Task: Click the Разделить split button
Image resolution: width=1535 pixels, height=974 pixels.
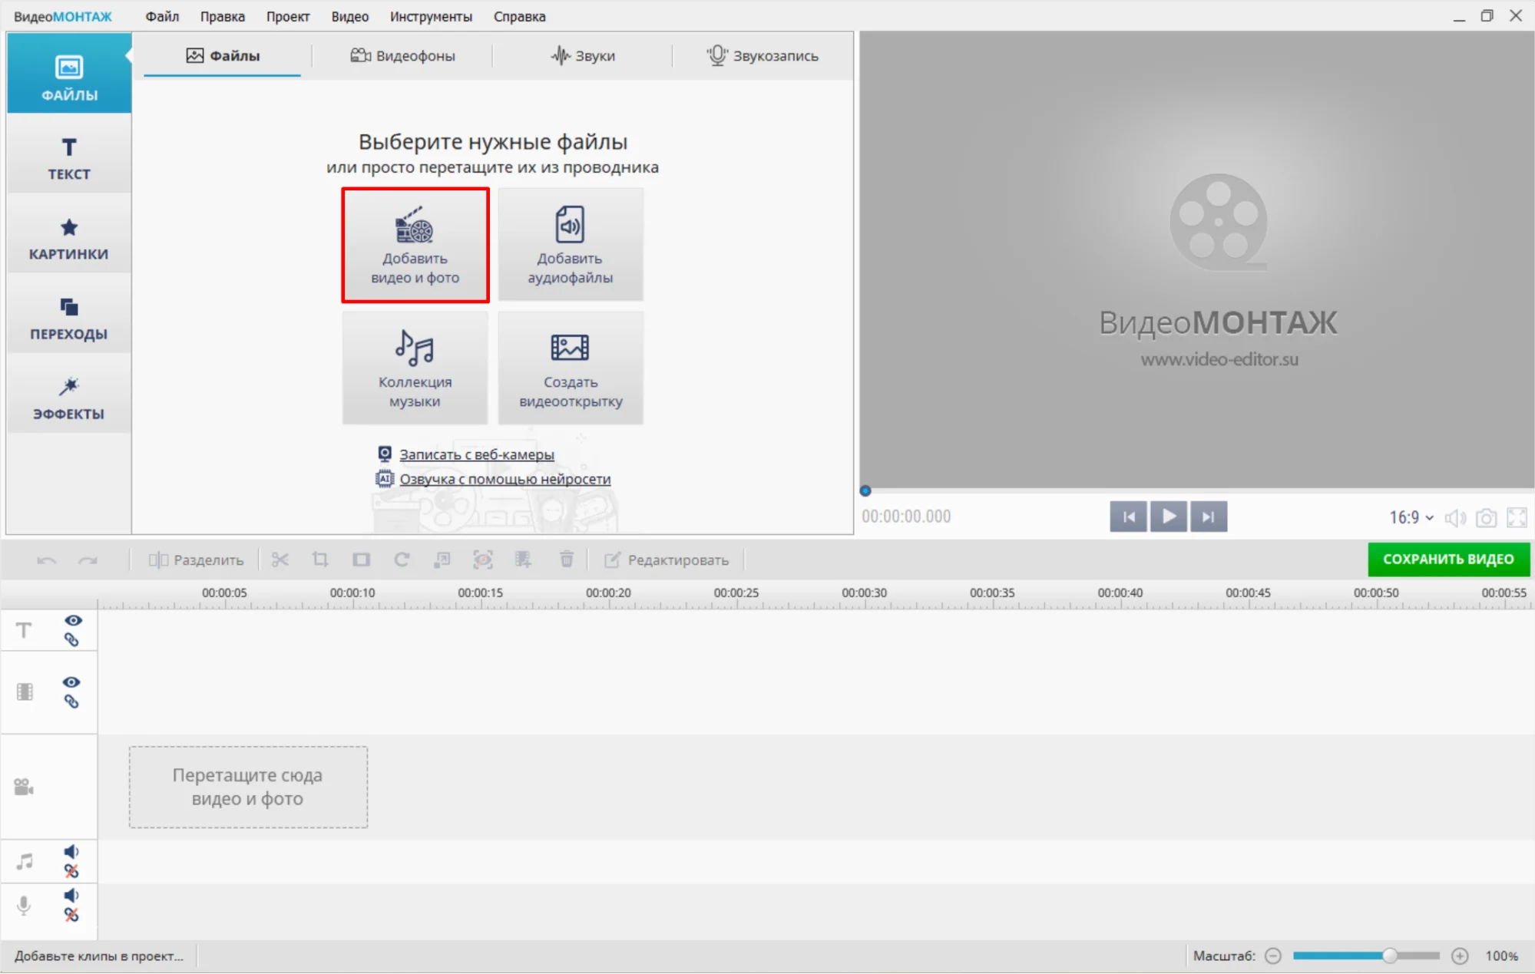Action: pos(196,560)
